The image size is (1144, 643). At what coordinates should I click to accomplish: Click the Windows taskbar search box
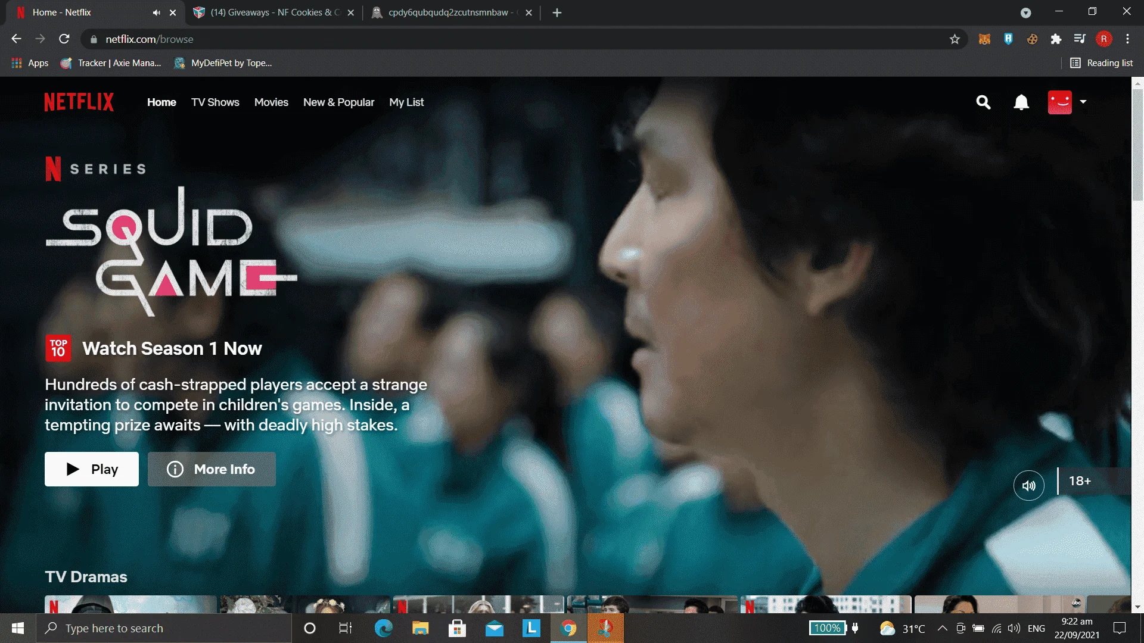pyautogui.click(x=164, y=628)
